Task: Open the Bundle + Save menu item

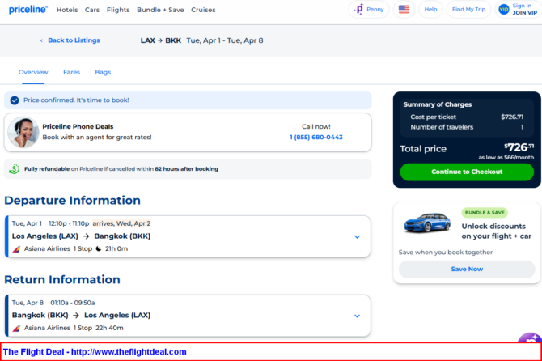Action: pos(160,10)
